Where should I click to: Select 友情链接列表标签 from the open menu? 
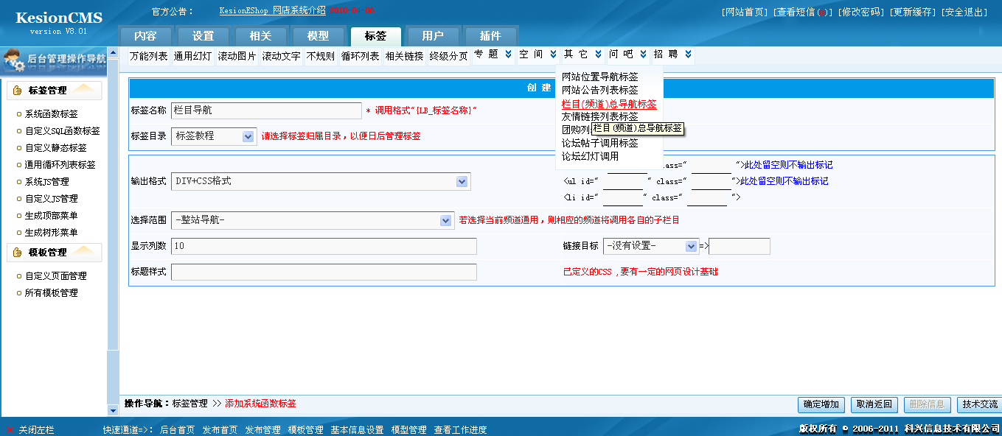(599, 116)
